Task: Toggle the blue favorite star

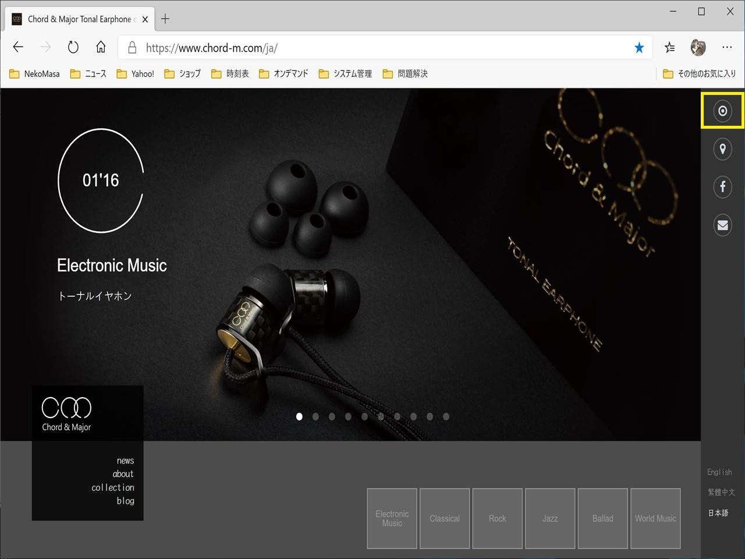Action: 639,48
